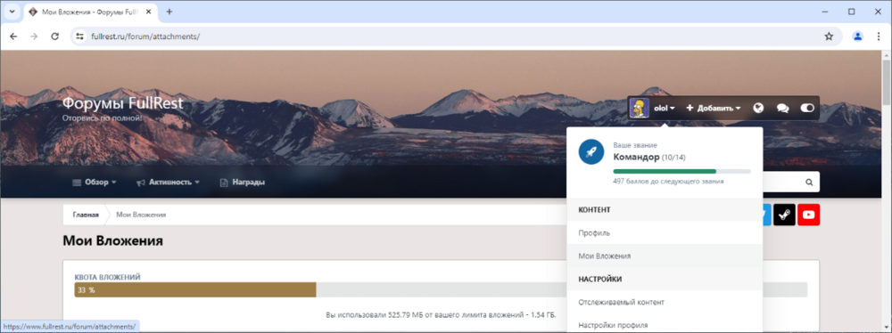This screenshot has height=333, width=892.
Task: Expand the olol user dropdown
Action: pyautogui.click(x=664, y=108)
